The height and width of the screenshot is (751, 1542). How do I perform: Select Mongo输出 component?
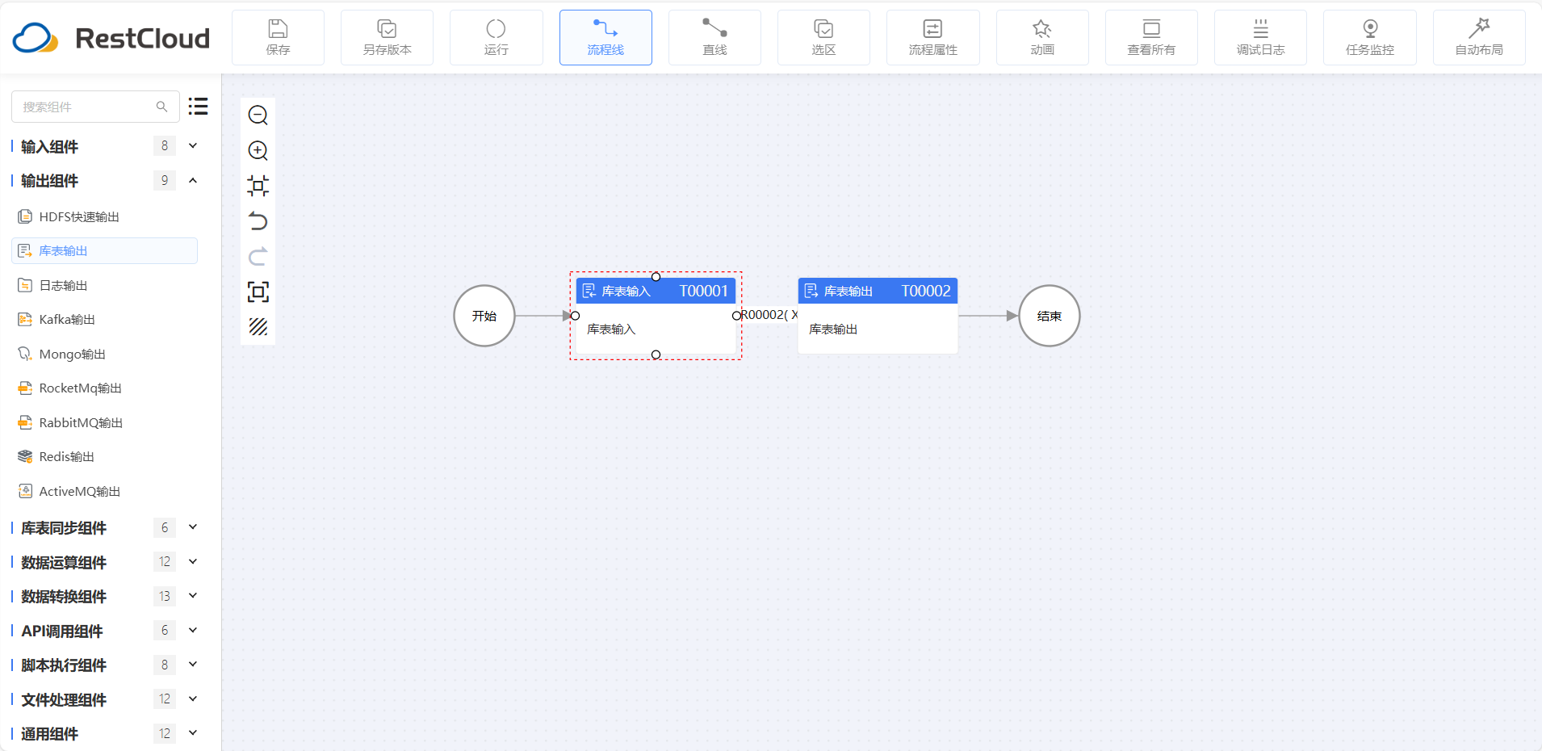pos(104,354)
